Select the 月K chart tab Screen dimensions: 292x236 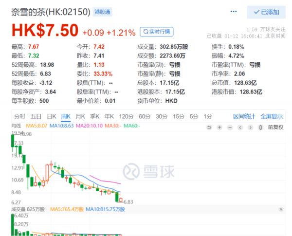tap(80, 116)
